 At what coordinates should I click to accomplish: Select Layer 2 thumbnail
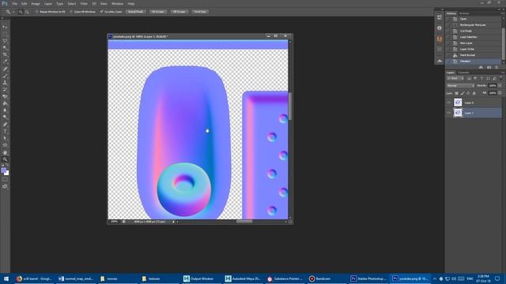(458, 103)
